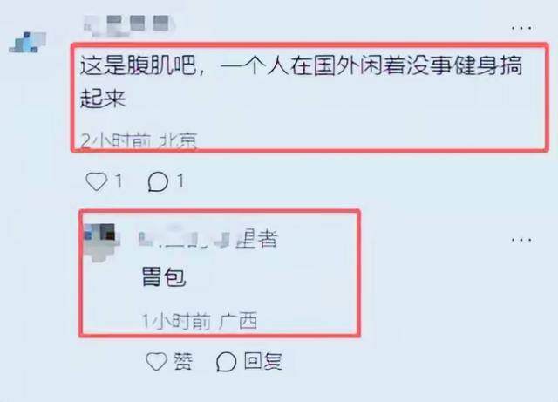Open the top commenter's blurred username
The height and width of the screenshot is (402, 558).
[x=129, y=25]
